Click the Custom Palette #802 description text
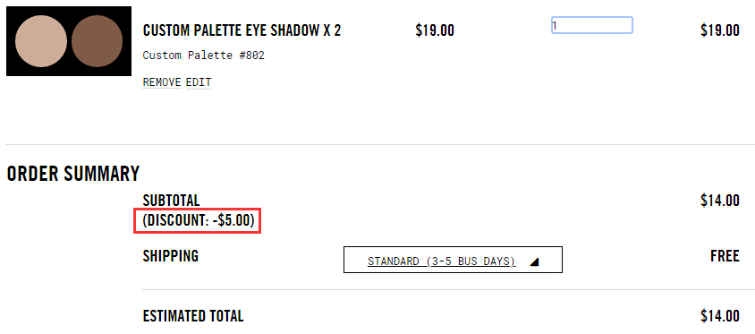The width and height of the screenshot is (755, 334). pyautogui.click(x=204, y=56)
